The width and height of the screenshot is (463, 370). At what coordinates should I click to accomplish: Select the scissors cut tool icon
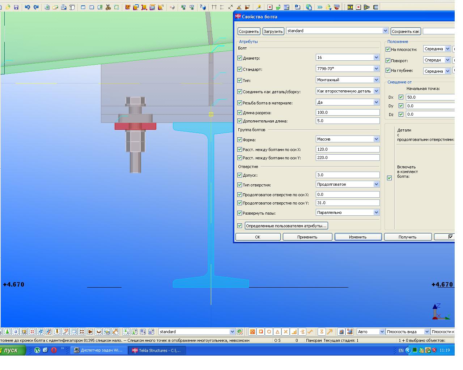pyautogui.click(x=108, y=7)
